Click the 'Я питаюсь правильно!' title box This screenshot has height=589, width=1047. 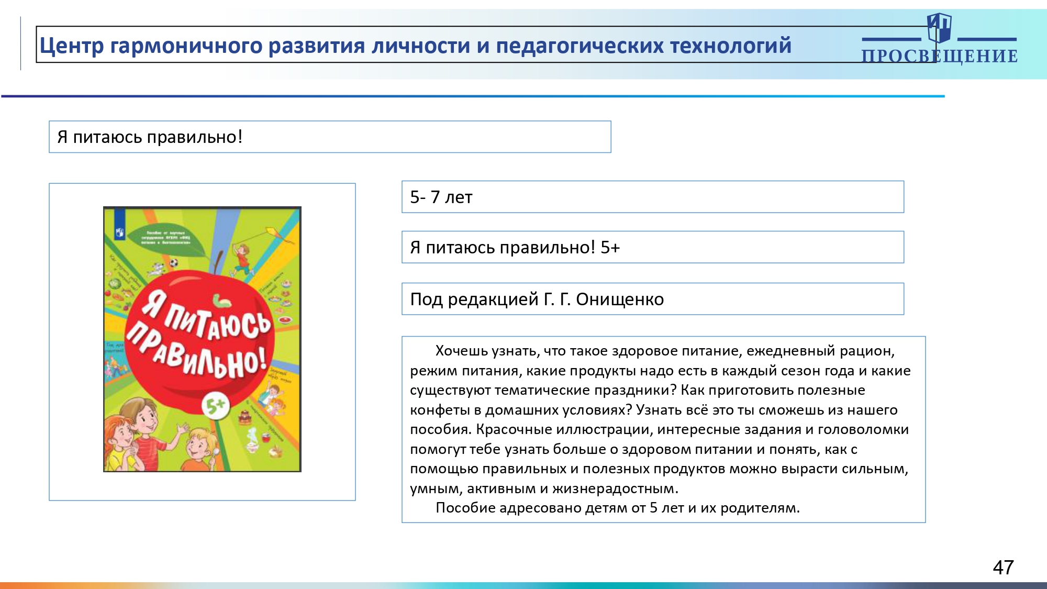330,137
